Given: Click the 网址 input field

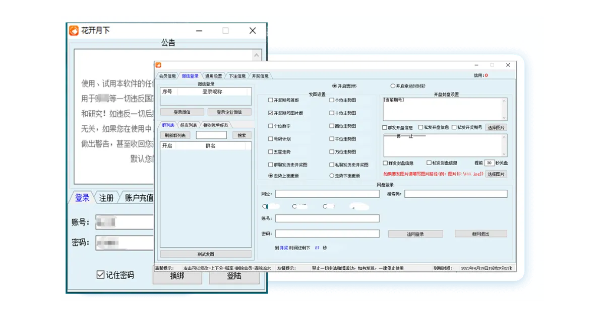Looking at the screenshot, I should [x=327, y=194].
